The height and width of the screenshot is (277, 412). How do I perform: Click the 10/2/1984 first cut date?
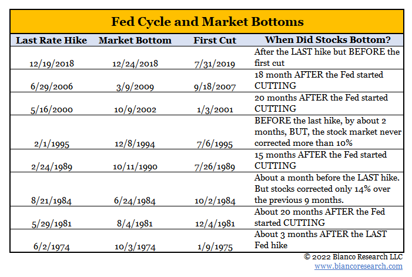coord(215,201)
